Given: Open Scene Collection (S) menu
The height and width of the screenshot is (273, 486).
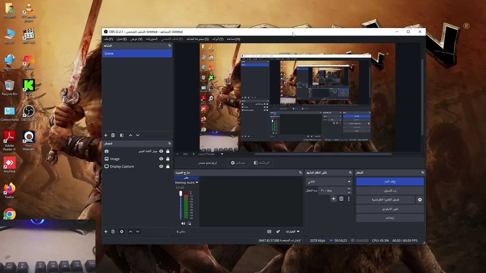Looking at the screenshot, I should (197, 39).
